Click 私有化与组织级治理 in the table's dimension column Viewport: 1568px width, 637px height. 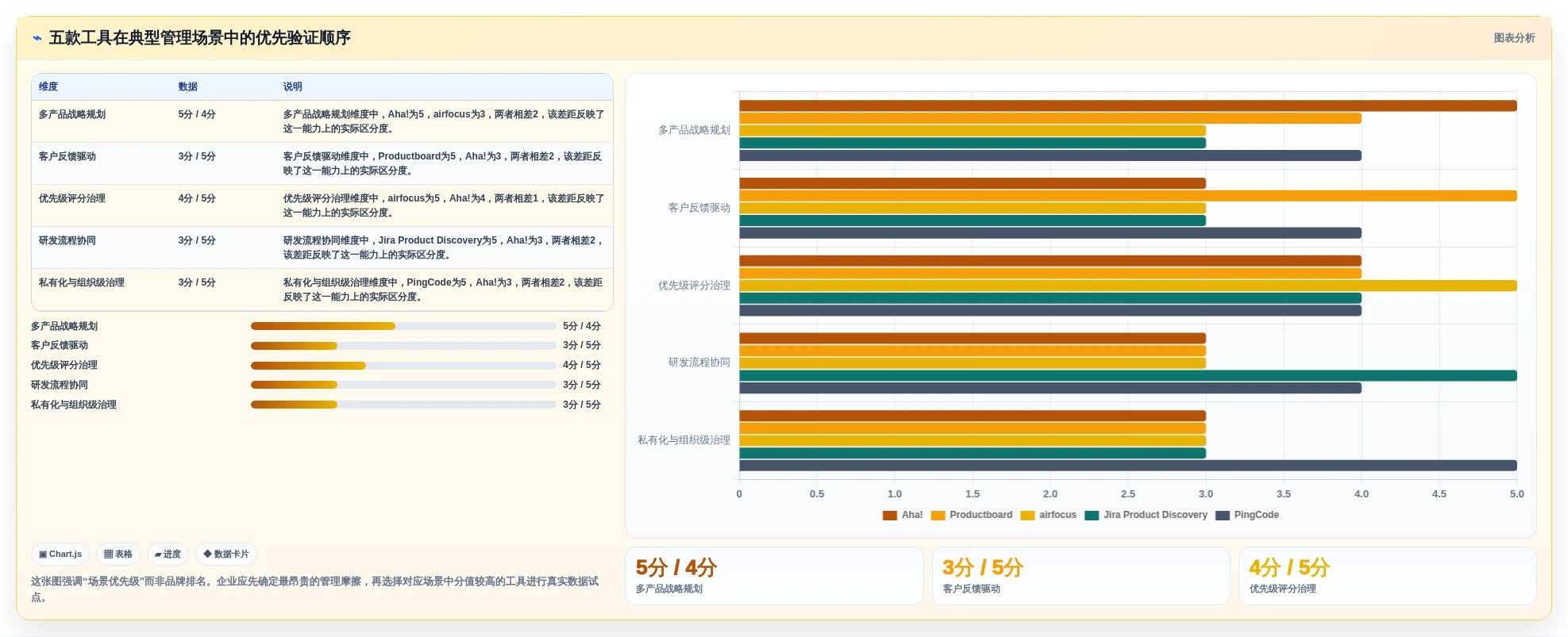click(x=82, y=282)
